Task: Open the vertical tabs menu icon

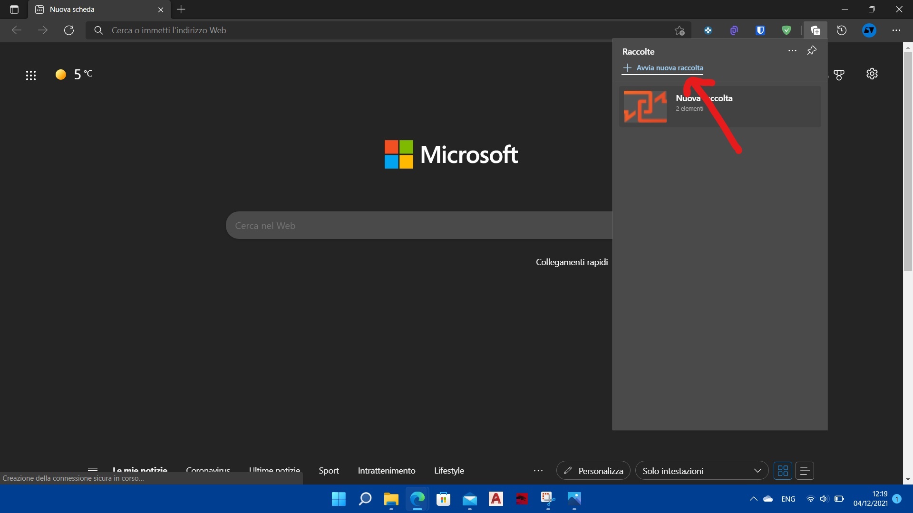Action: 14,9
